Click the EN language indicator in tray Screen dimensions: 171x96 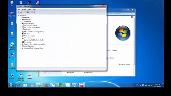137,85
